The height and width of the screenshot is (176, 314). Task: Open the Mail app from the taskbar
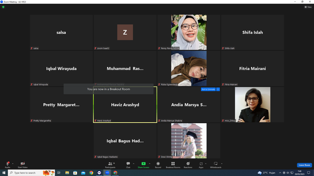(83, 173)
